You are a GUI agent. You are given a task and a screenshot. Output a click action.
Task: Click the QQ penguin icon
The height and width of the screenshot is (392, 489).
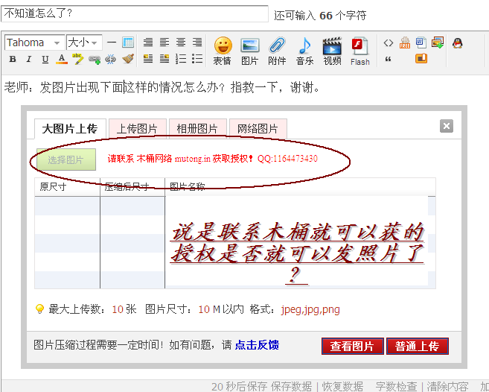point(457,42)
